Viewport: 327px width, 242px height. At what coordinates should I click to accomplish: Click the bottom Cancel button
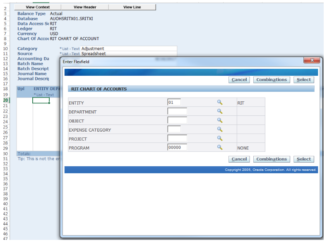239,159
